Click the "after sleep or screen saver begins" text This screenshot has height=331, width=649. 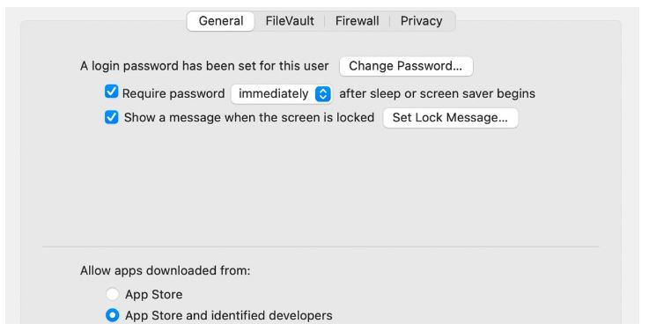(437, 94)
